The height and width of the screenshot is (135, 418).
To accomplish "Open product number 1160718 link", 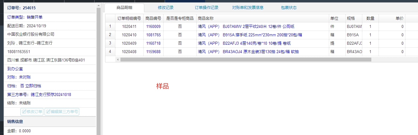I will [153, 43].
